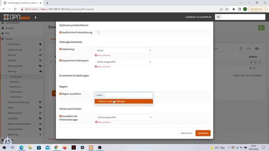This screenshot has height=151, width=269.
Task: Click the trash icon beside the plus icon
Action: [x=254, y=68]
